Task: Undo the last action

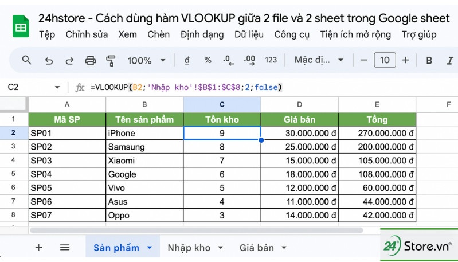Action: (x=49, y=61)
